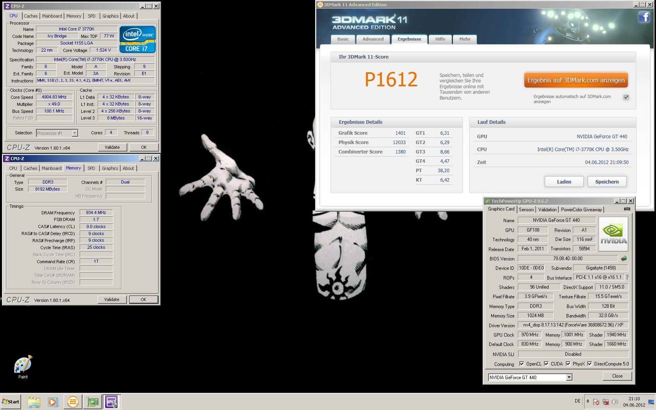
Task: Toggle the PhysX checkbox
Action: coord(568,364)
